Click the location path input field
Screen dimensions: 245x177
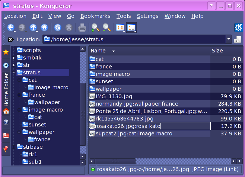(x=134, y=39)
